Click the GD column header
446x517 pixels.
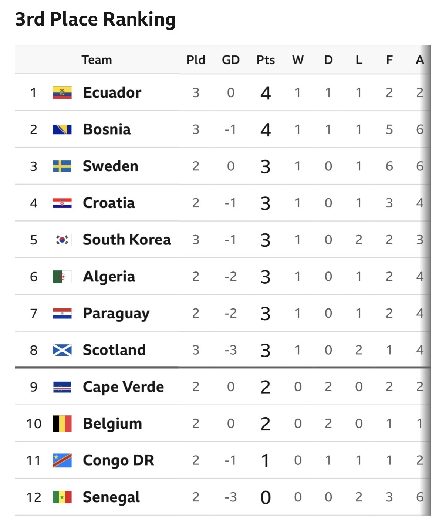231,60
